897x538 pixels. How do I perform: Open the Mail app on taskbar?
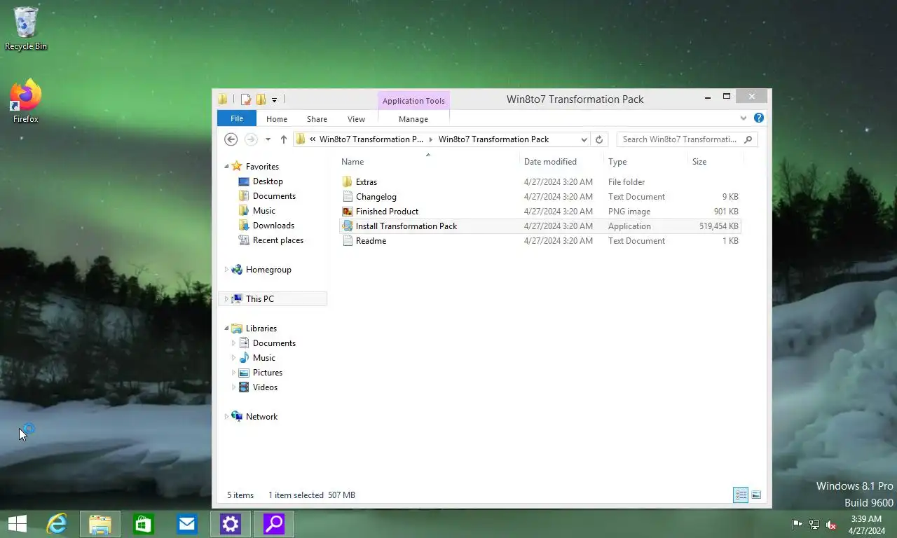[187, 524]
